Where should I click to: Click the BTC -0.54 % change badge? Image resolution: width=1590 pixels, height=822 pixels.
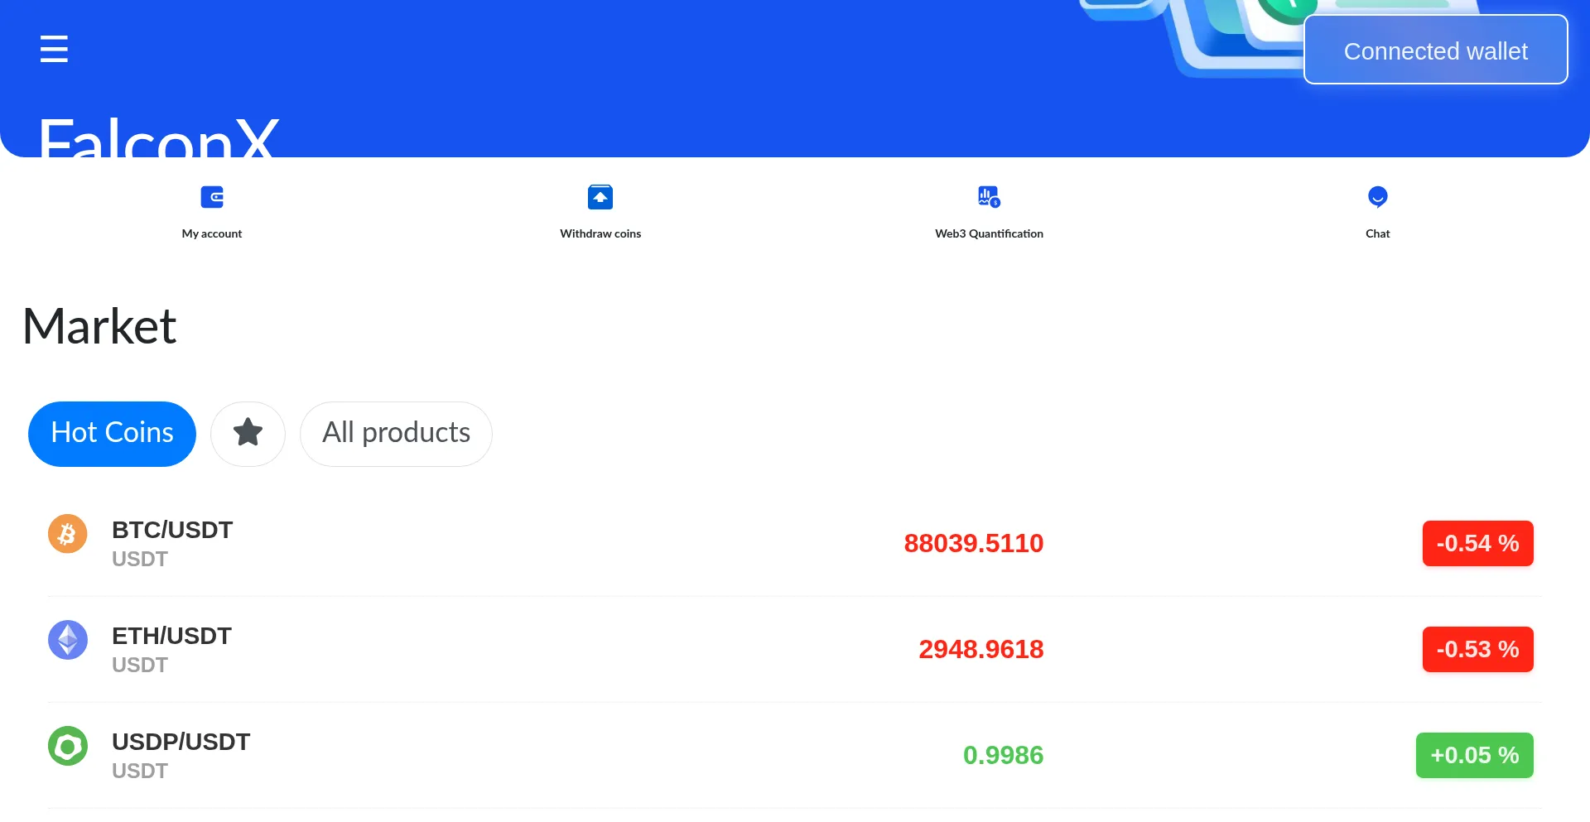pyautogui.click(x=1477, y=543)
